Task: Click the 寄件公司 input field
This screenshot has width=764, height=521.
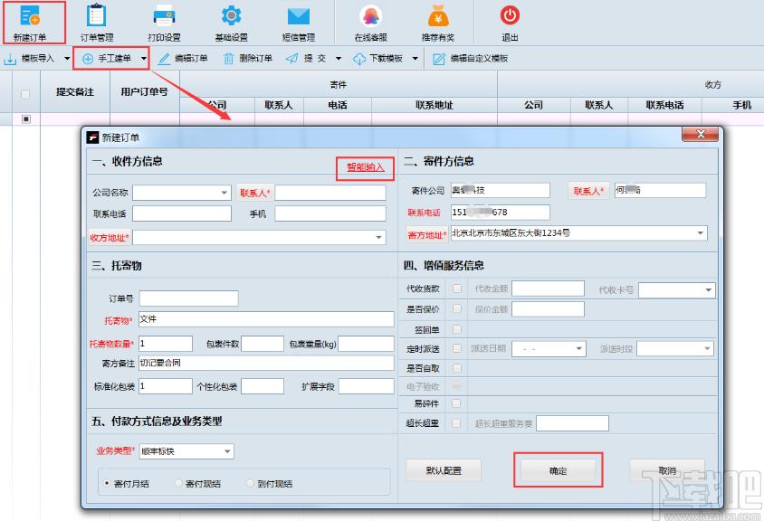Action: [x=501, y=190]
